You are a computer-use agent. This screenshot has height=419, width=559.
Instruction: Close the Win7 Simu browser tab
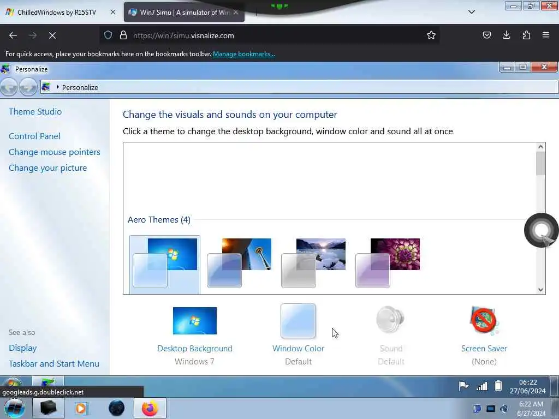[236, 12]
